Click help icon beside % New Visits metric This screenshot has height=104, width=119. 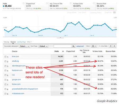coord(94,3)
